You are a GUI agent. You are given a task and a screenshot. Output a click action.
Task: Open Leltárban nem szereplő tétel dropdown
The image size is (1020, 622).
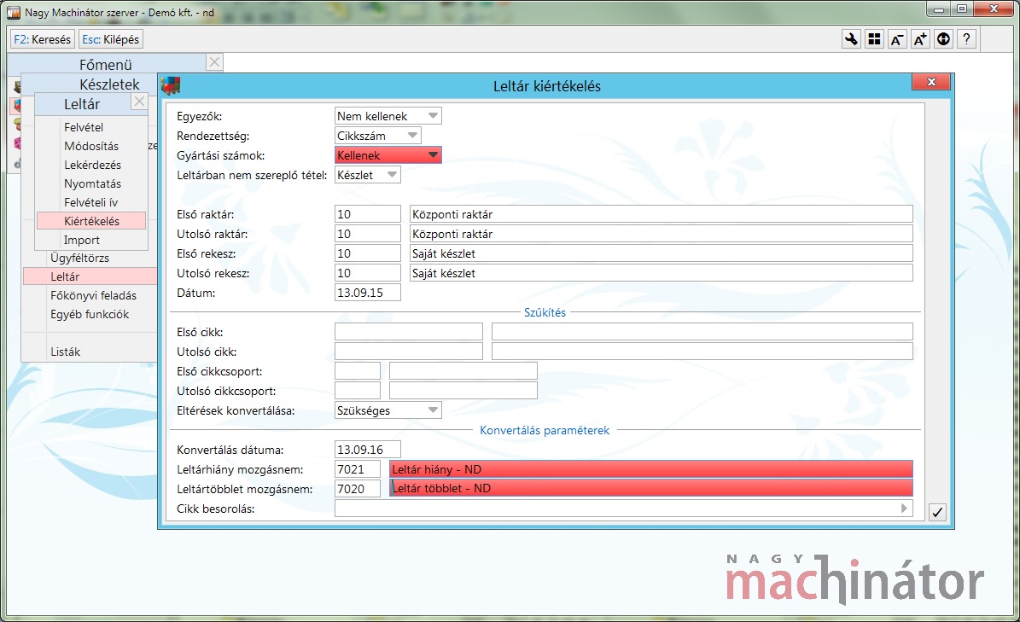point(367,175)
